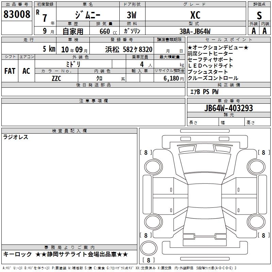Screen dimensions: 272x272
Task: Click the キーロック notice text
Action: point(18,254)
